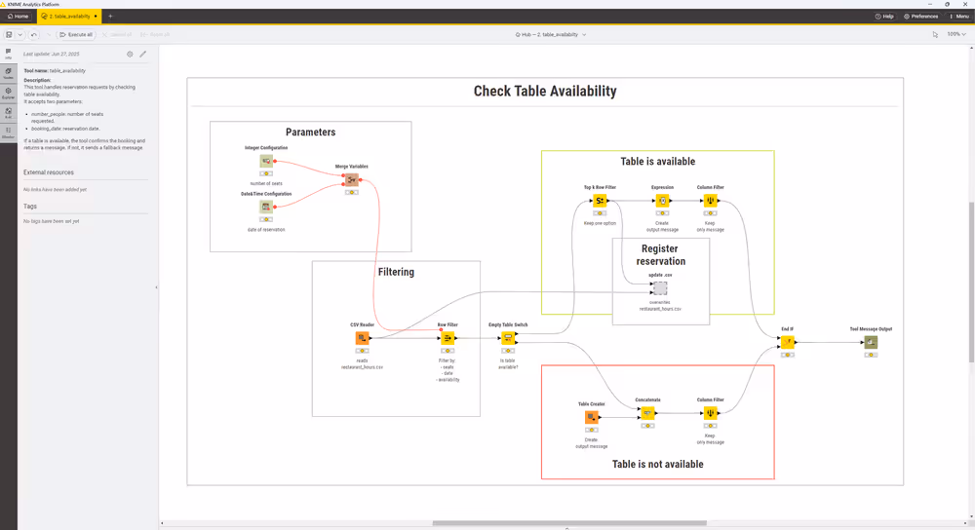Image resolution: width=975 pixels, height=530 pixels.
Task: Select the Merge Variables node
Action: 351,180
